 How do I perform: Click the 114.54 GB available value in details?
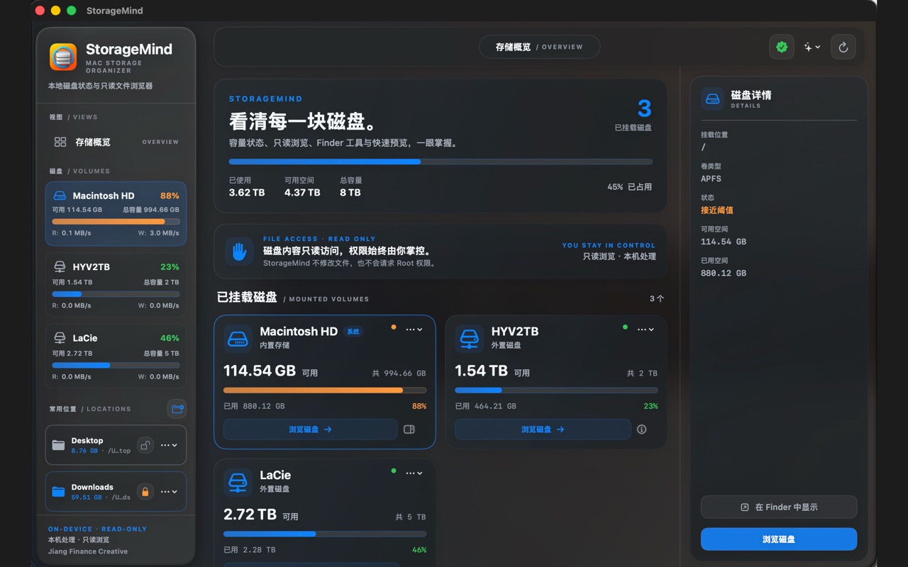pos(724,242)
